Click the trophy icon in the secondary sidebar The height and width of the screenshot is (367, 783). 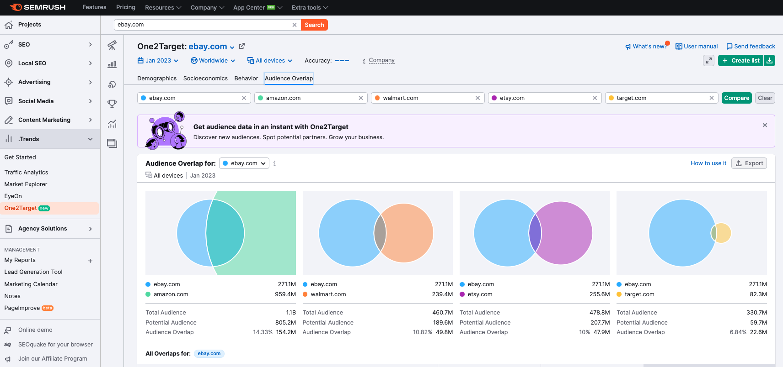pyautogui.click(x=112, y=104)
